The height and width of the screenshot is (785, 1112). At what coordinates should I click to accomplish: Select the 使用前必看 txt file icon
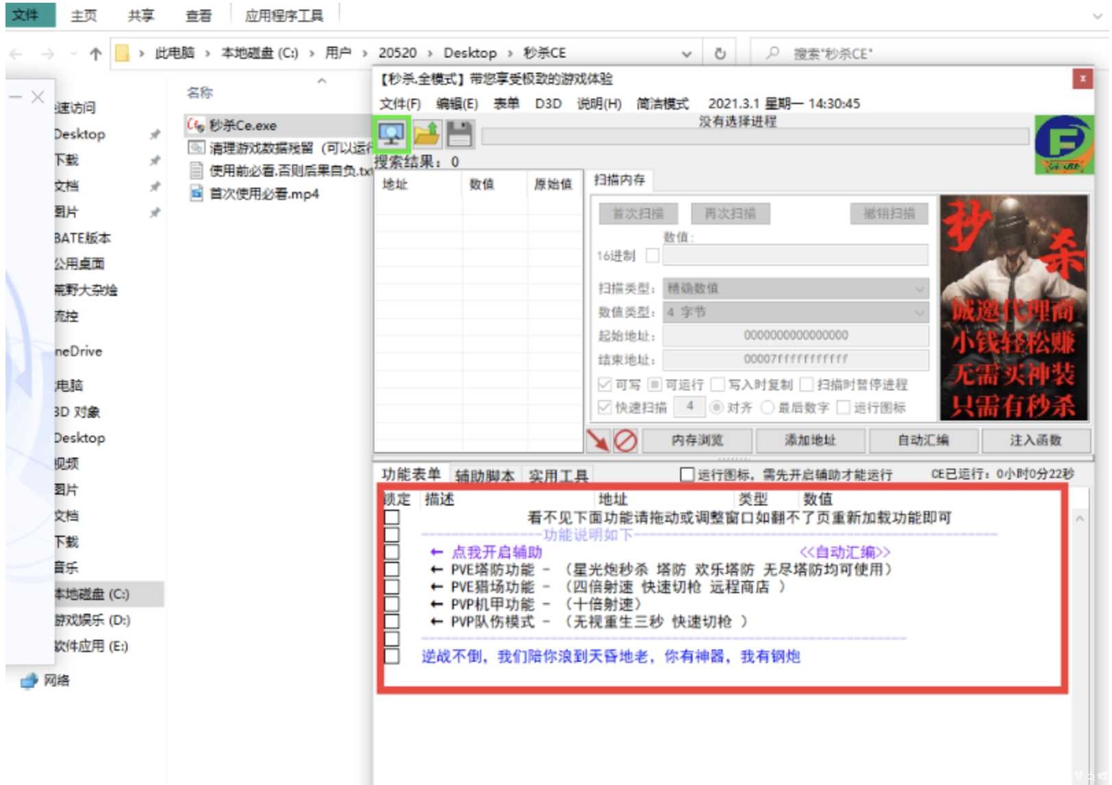point(196,171)
